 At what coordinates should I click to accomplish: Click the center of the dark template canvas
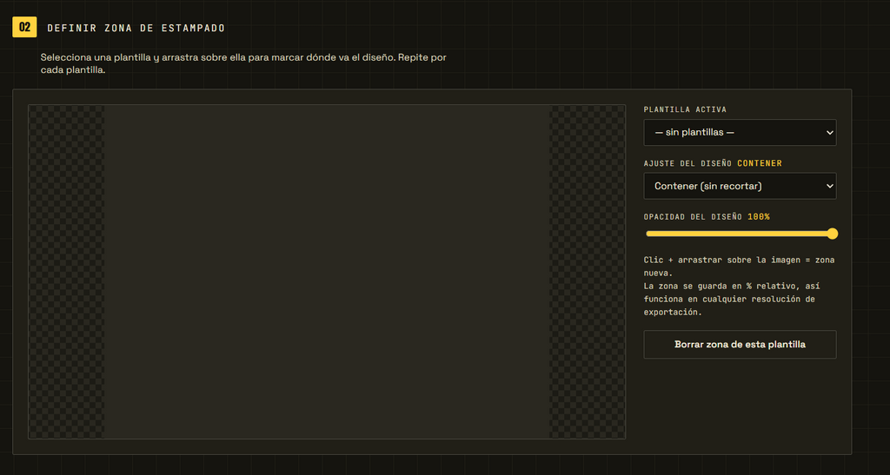(327, 272)
